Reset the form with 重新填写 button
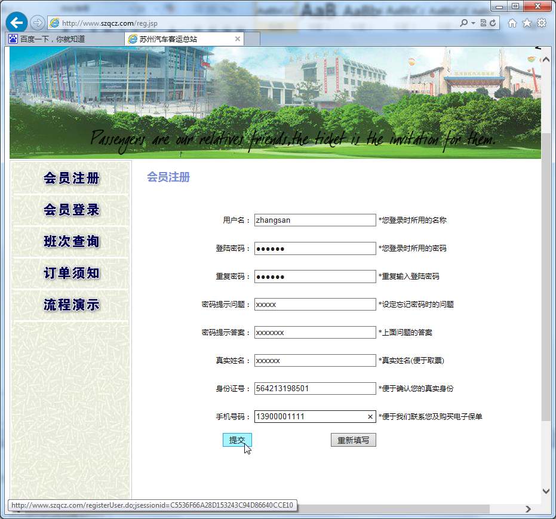The height and width of the screenshot is (519, 556). click(353, 440)
